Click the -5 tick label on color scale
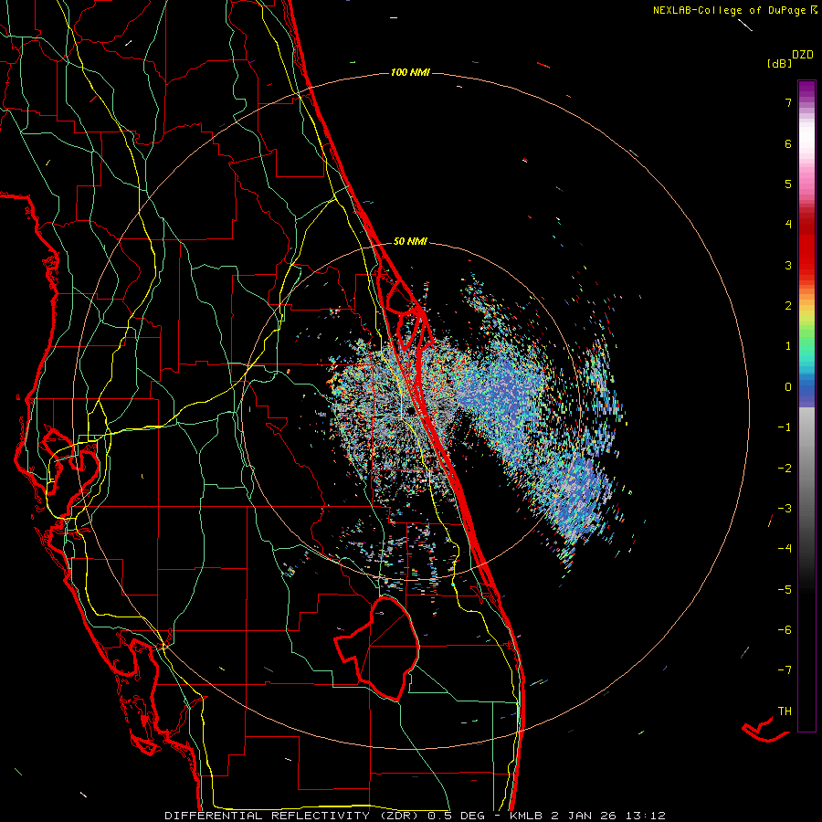 click(785, 590)
